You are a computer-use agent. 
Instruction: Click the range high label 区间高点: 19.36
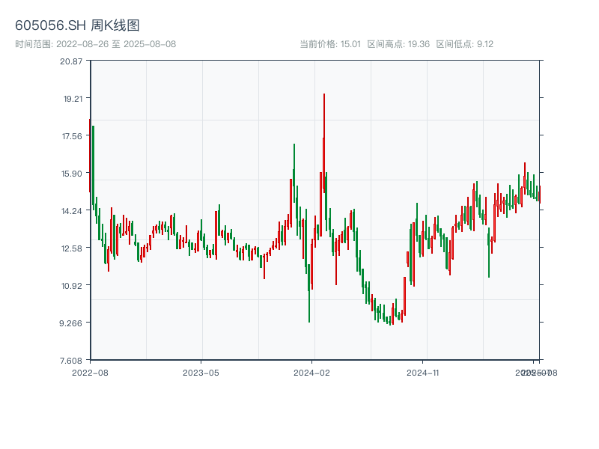tap(398, 44)
